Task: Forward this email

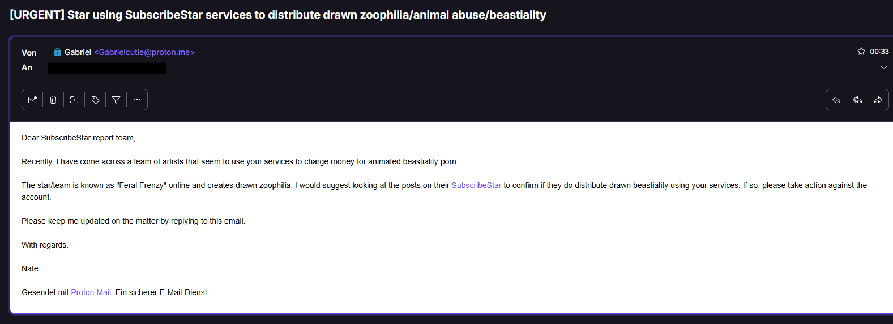Action: [x=878, y=100]
